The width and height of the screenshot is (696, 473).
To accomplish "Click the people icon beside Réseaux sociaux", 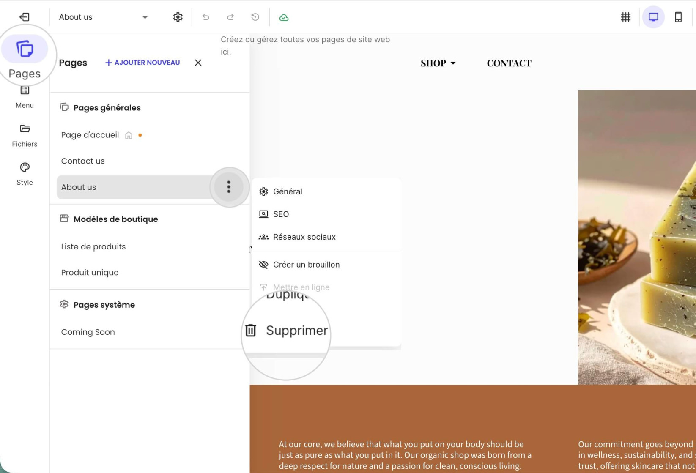I will click(263, 237).
